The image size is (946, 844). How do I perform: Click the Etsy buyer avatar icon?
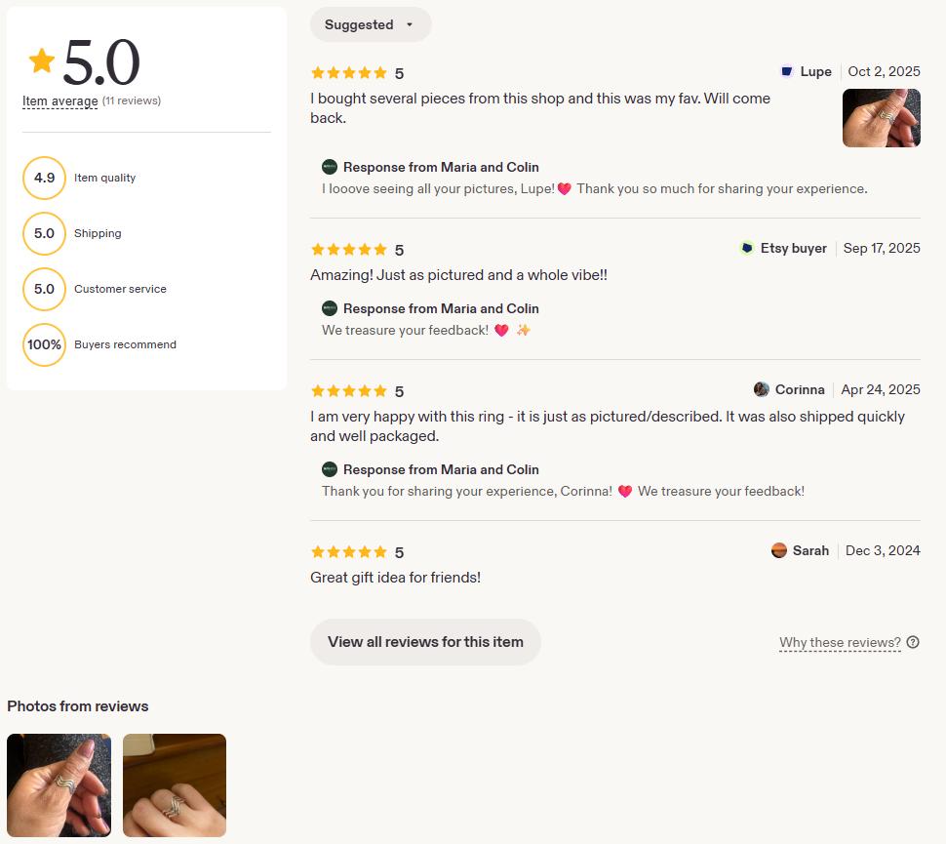[747, 248]
